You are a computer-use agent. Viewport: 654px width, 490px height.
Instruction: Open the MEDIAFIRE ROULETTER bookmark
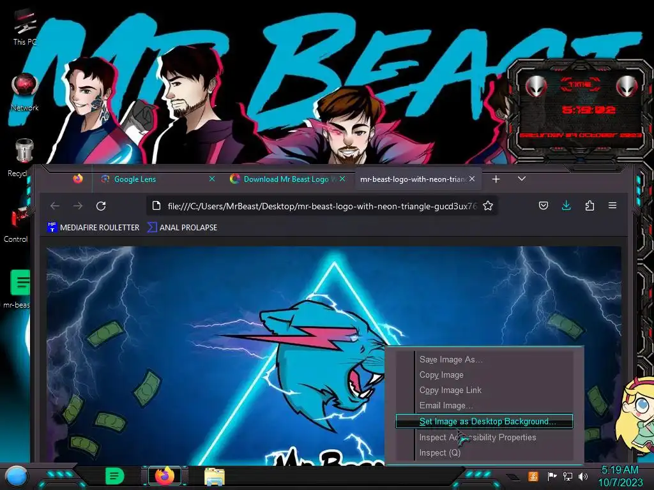click(93, 228)
